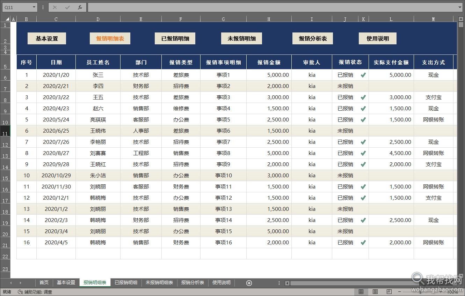Click the green checkmark in 亮琪琪's row

point(363,119)
